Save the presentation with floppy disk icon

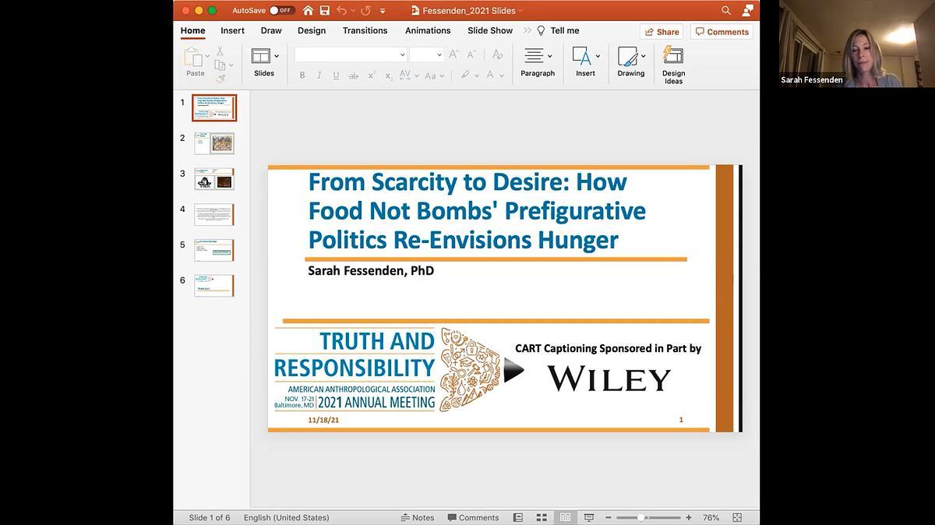pos(325,11)
